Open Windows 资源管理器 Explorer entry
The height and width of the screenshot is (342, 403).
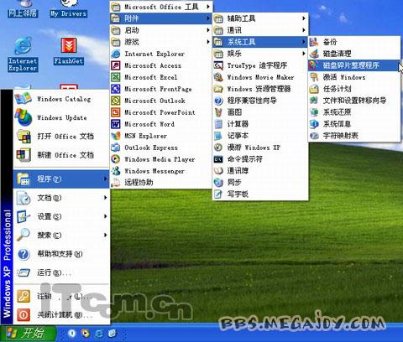pos(260,89)
